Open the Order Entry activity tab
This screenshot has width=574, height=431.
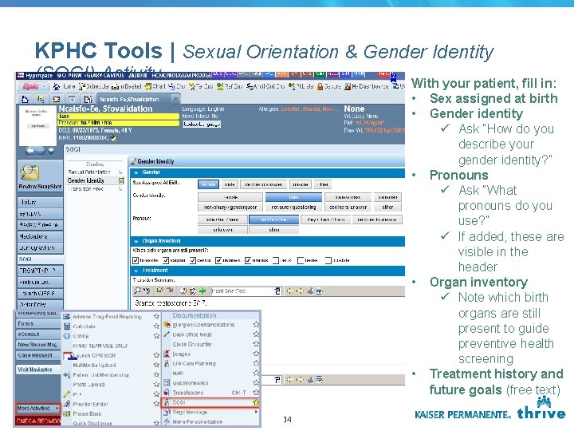pos(40,305)
